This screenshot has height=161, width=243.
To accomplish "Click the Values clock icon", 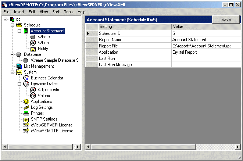I will tap(33, 96).
